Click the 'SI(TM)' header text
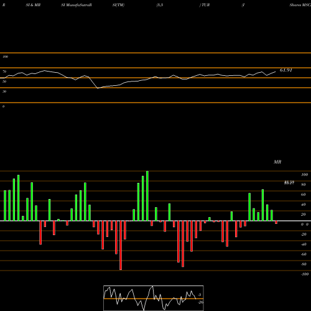311x311 pixels. pyautogui.click(x=118, y=5)
